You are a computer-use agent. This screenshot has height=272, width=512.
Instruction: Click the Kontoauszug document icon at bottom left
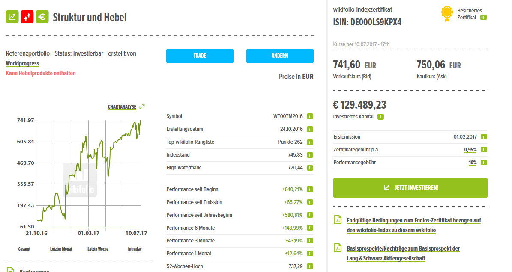9,270
